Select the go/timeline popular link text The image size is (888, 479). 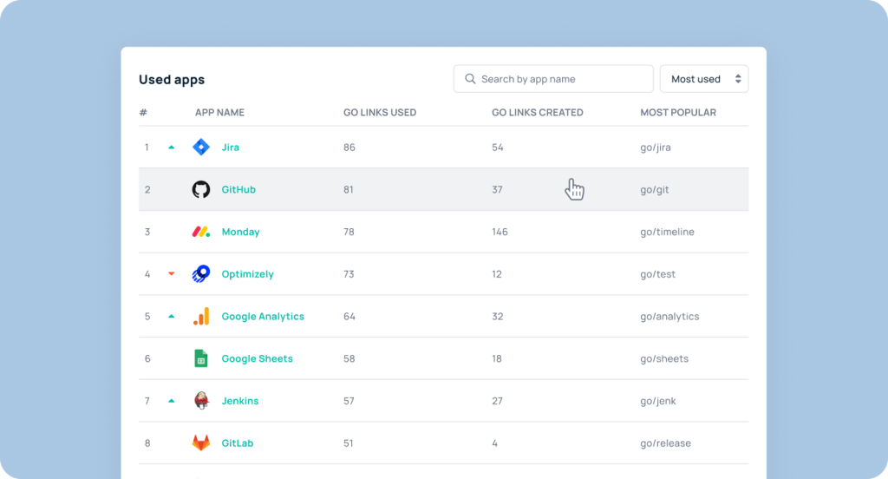[x=667, y=232]
